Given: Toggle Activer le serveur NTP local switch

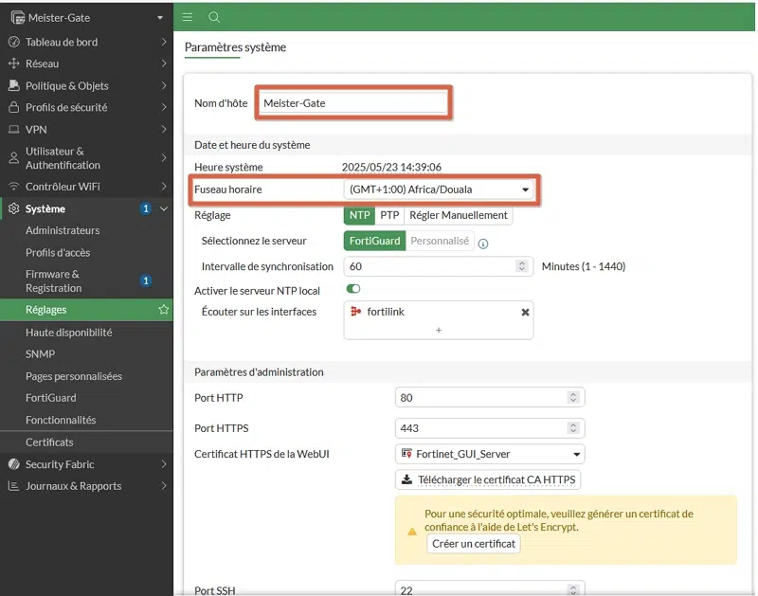Looking at the screenshot, I should tap(353, 289).
